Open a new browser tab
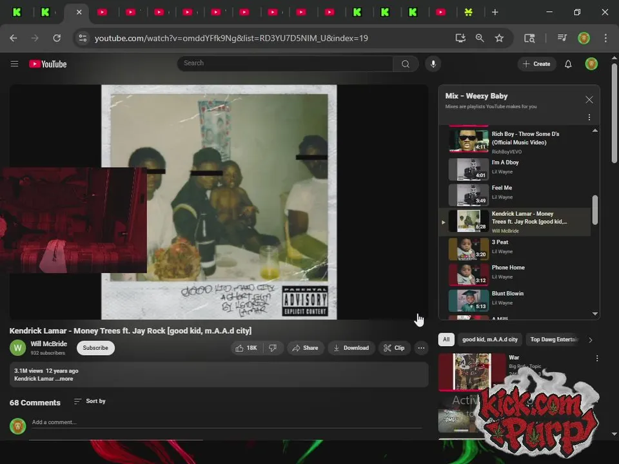Viewport: 619px width, 464px height. tap(495, 12)
